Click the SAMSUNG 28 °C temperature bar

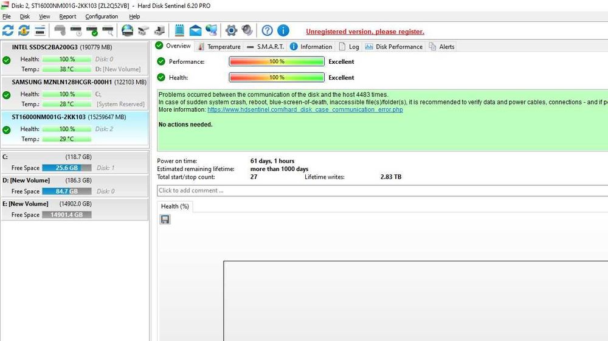pyautogui.click(x=67, y=104)
